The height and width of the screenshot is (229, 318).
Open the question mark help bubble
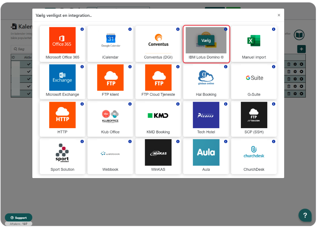[305, 215]
